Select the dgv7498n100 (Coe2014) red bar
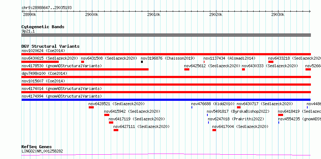The image size is (321, 159). 166,77
